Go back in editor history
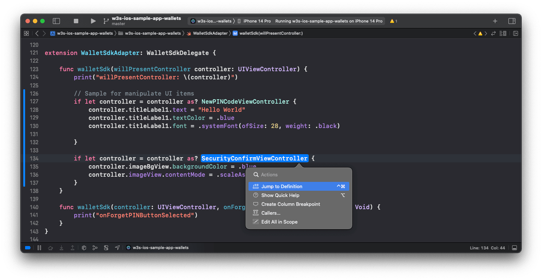Screen dimensions: 542x280 point(37,33)
